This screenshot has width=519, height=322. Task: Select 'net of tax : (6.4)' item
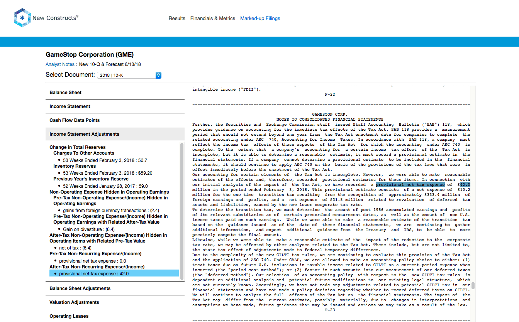75,248
